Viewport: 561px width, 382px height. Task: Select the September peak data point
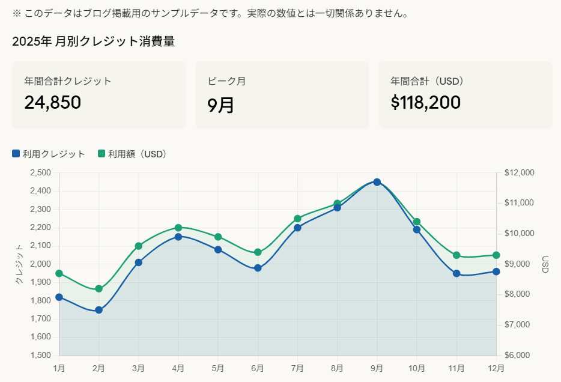[377, 182]
